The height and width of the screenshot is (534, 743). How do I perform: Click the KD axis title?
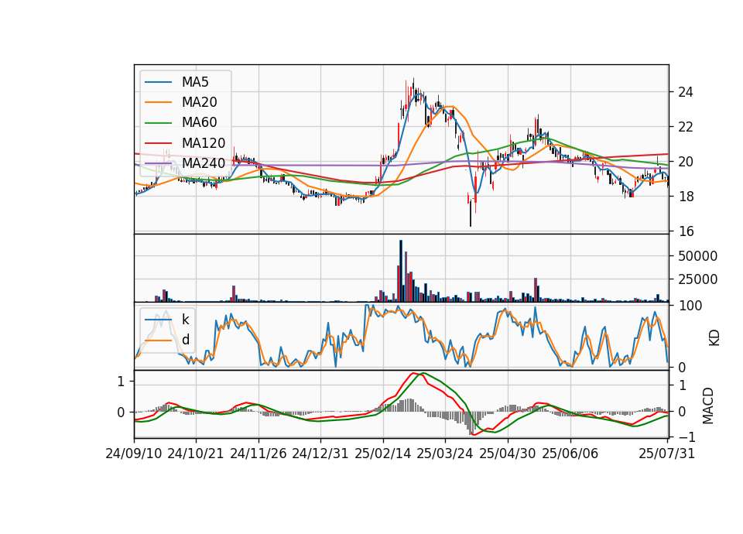[x=714, y=338]
